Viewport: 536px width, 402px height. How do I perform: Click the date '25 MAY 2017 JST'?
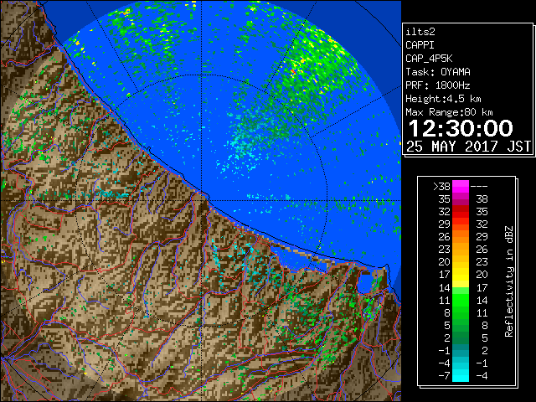click(468, 147)
